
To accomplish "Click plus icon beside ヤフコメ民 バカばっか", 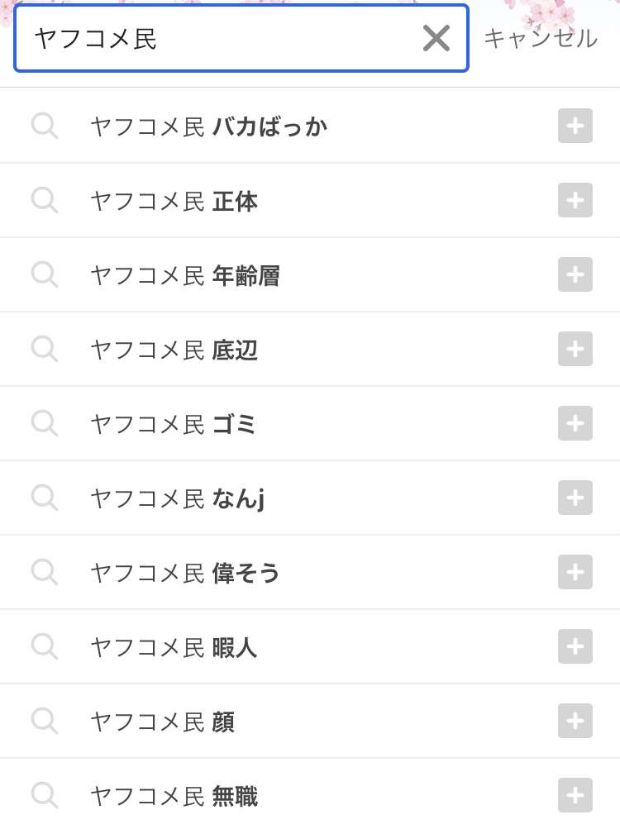I will tap(575, 126).
